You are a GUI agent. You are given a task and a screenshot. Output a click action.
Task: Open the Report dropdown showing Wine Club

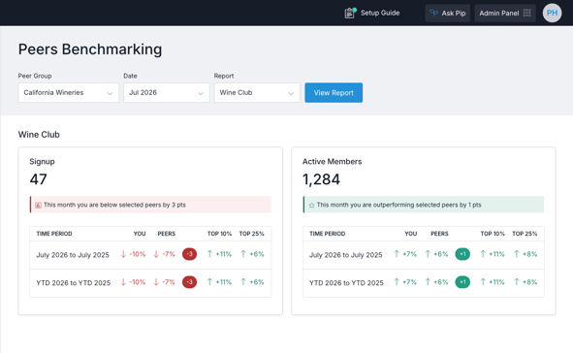[x=257, y=92]
